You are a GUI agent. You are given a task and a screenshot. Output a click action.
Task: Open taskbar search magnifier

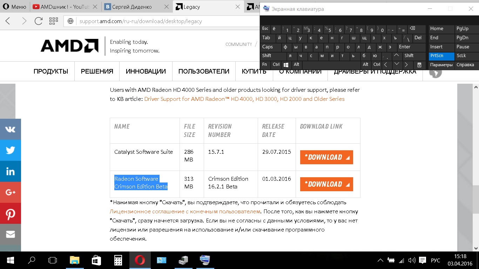pyautogui.click(x=32, y=260)
